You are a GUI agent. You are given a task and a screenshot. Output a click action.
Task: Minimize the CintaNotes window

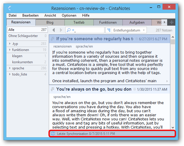pos(151,8)
